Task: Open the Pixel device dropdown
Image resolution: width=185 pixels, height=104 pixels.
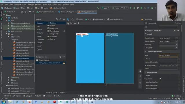Action: coord(80,19)
